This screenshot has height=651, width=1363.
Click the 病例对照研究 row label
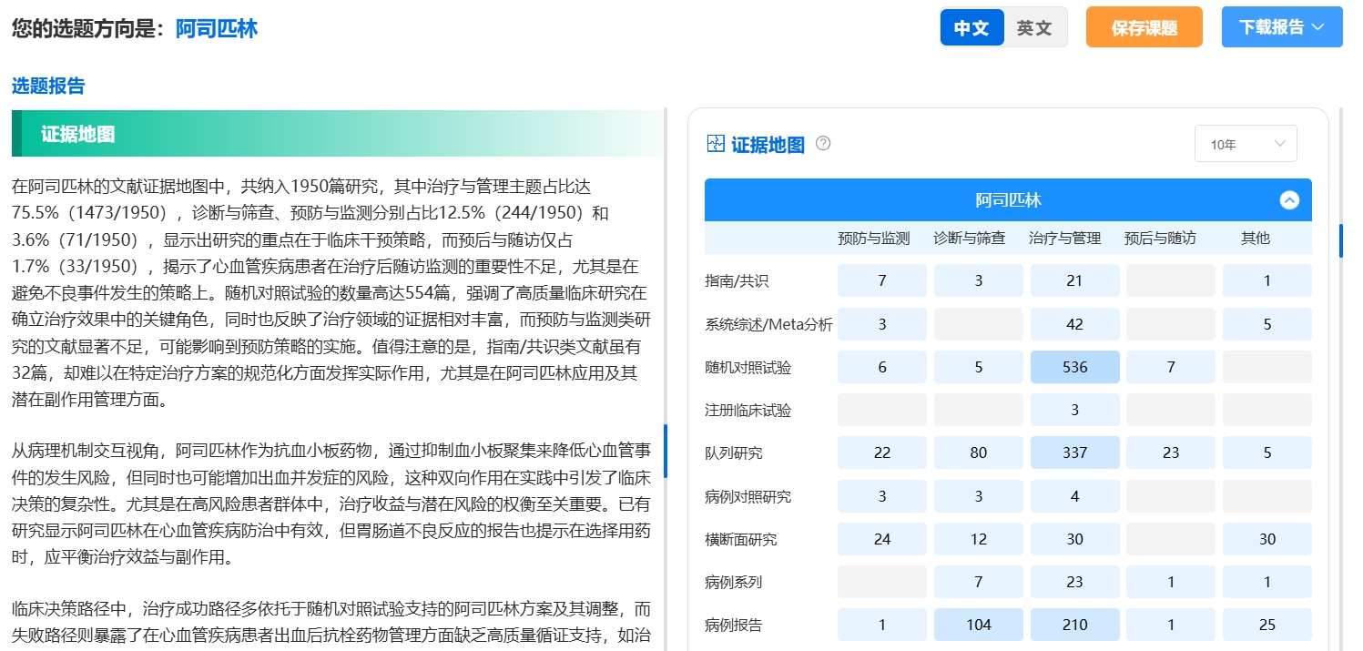tap(748, 496)
